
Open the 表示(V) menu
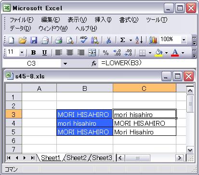pos(77,20)
